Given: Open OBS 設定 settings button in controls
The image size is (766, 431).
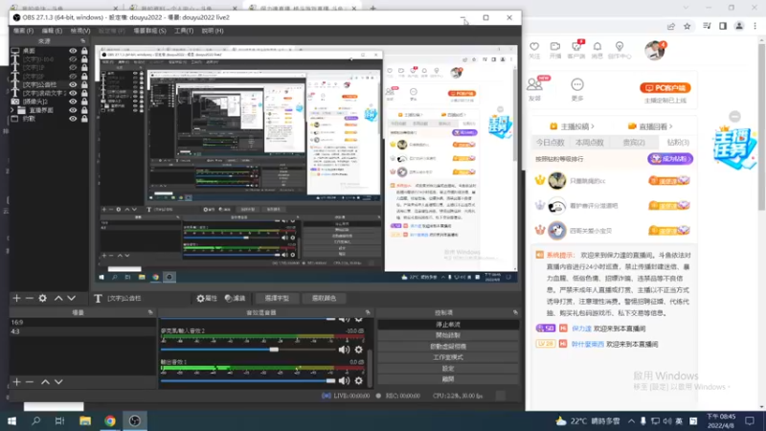Looking at the screenshot, I should coord(447,369).
